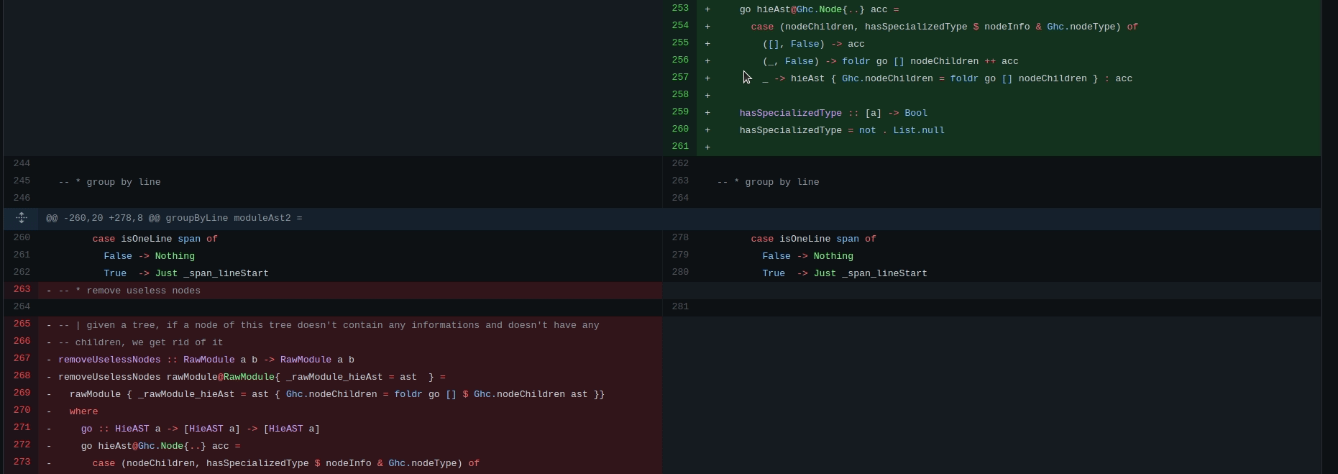
Task: Click added code '([], False) -> acc'
Action: [x=814, y=44]
